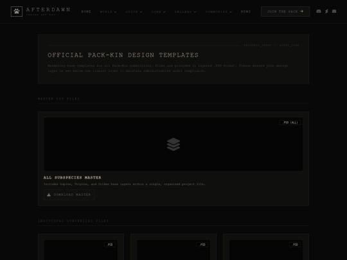
Task: Expand the Guide dropdown menu
Action: tap(134, 12)
